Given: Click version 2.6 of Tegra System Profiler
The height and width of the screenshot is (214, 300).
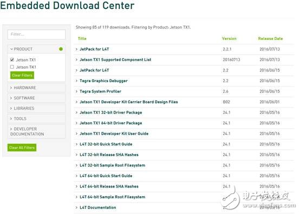Looking at the screenshot, I should [226, 91].
